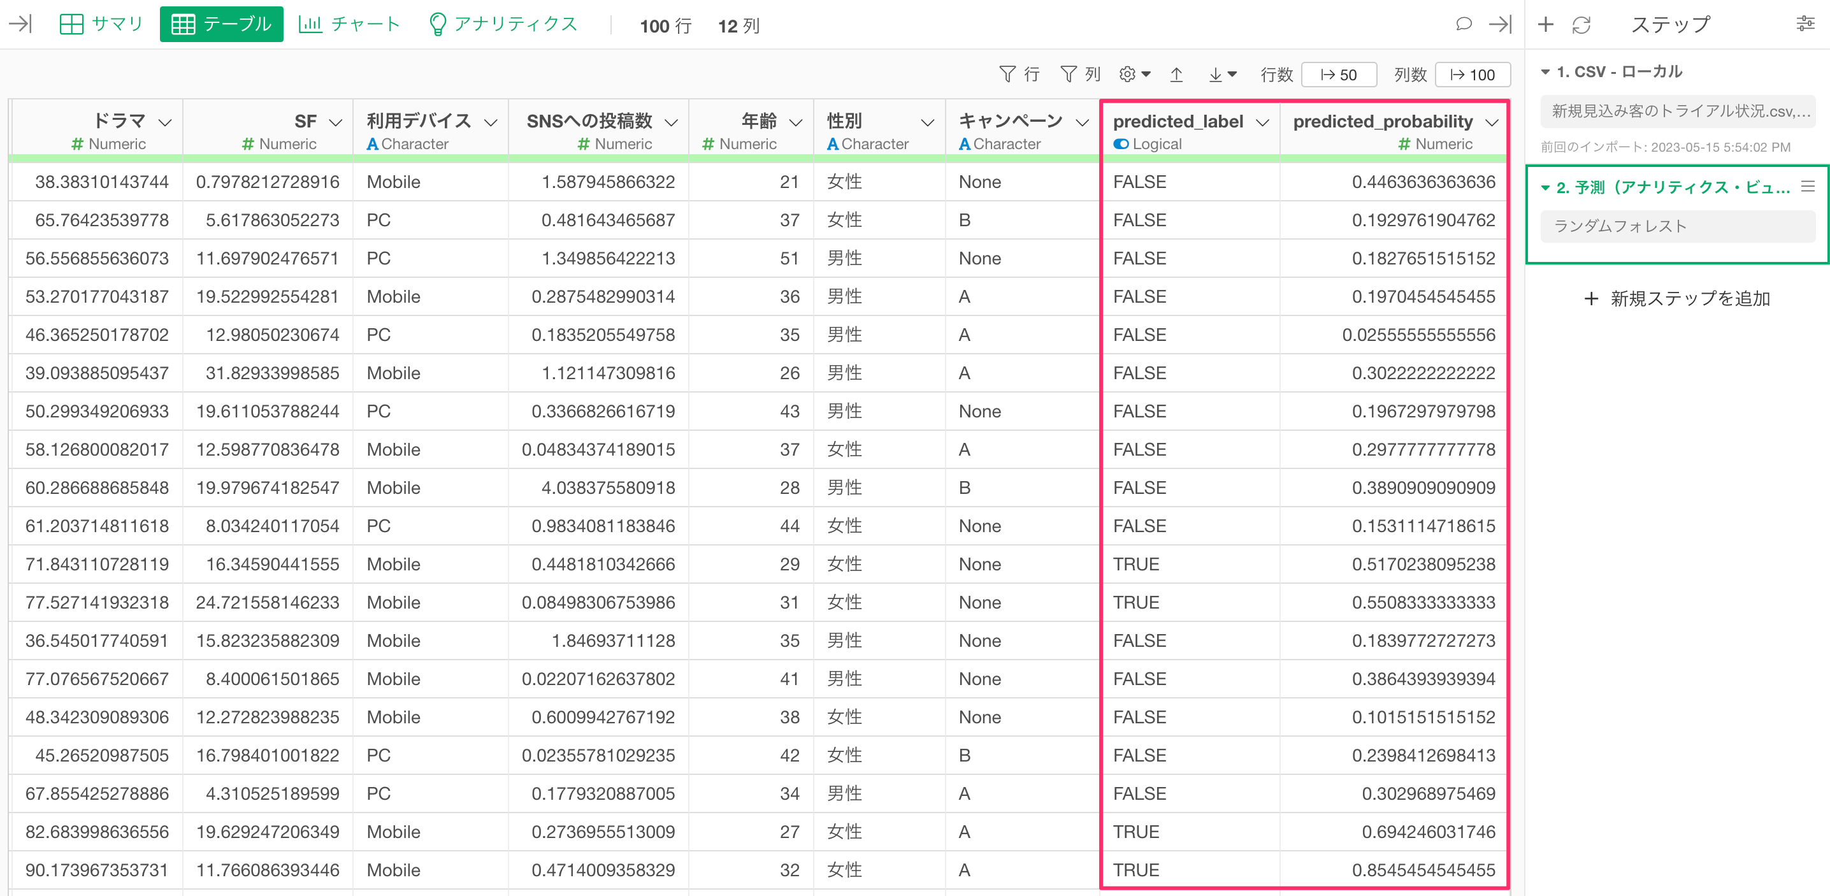Image resolution: width=1830 pixels, height=896 pixels.
Task: Collapse the 2. 予測 step triangle
Action: (1545, 187)
